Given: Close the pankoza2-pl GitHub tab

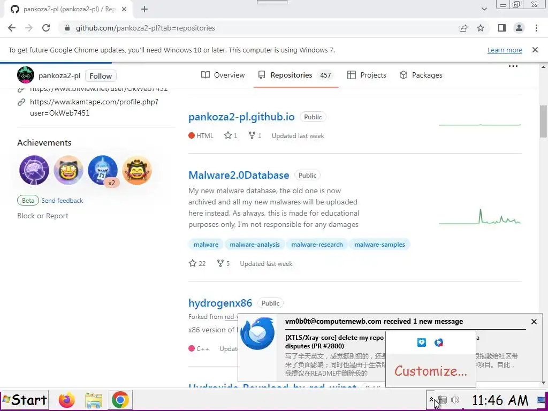Looking at the screenshot, I should click(x=124, y=9).
